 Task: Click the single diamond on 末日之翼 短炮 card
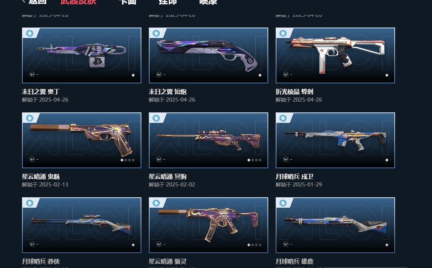point(260,75)
